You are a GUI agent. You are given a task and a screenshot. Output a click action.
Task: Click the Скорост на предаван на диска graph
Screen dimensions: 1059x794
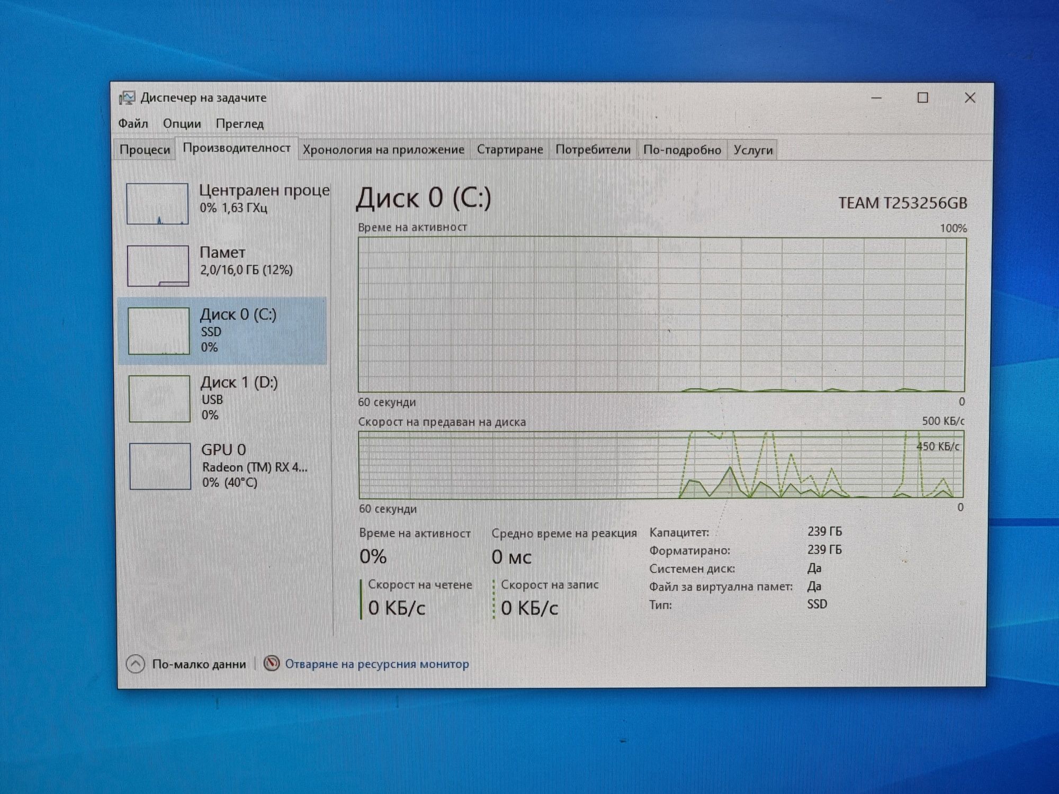661,465
